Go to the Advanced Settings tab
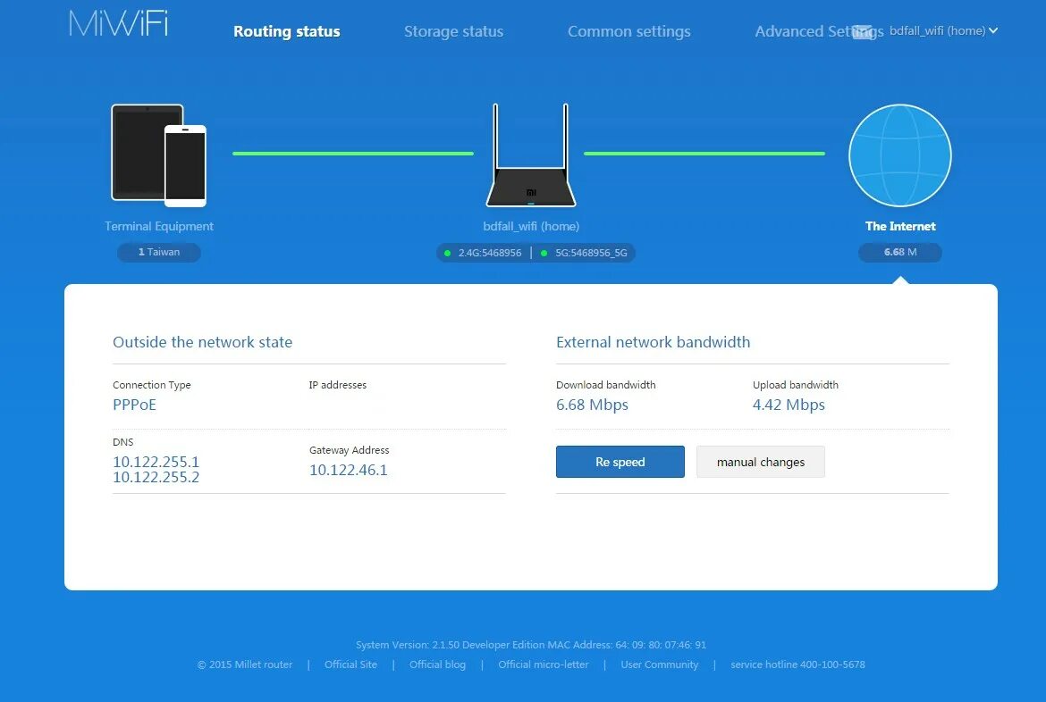The height and width of the screenshot is (702, 1046). click(x=819, y=31)
